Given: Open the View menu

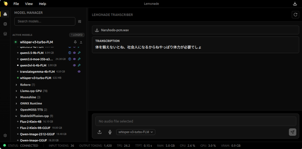Looking at the screenshot, I should (x=29, y=4).
